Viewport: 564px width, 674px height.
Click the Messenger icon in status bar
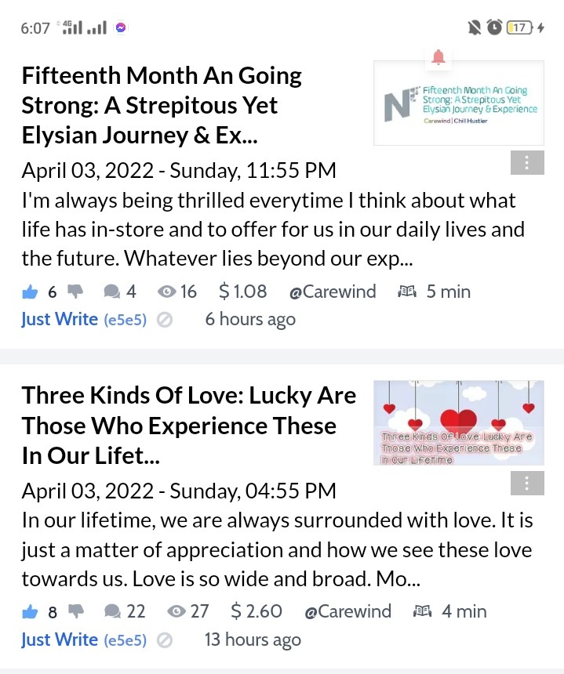[121, 27]
